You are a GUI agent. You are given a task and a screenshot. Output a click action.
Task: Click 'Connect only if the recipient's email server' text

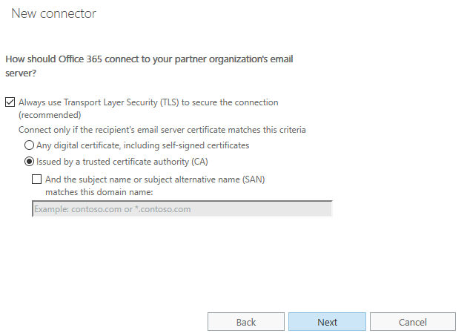[x=162, y=130]
